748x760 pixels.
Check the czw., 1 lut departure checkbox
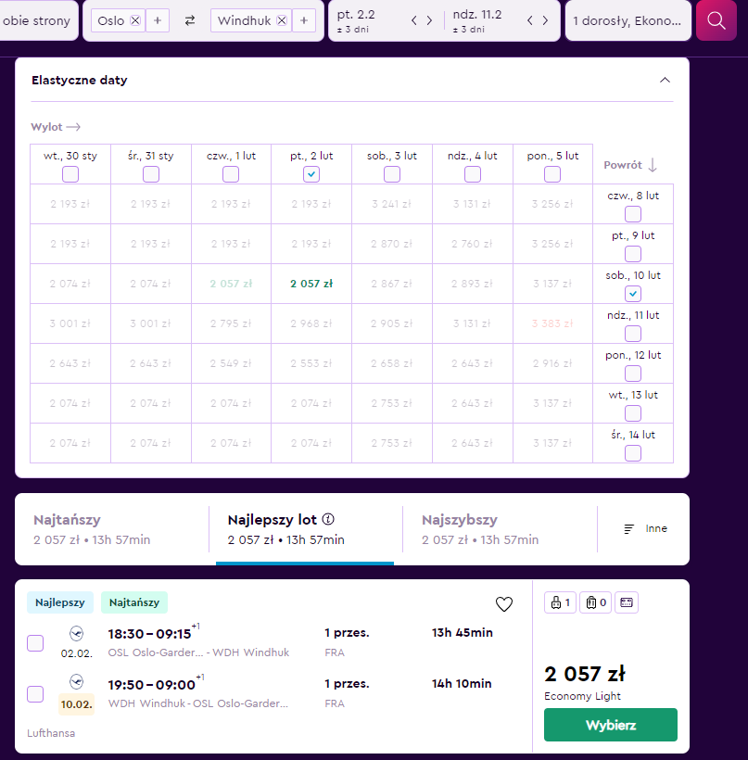[x=231, y=174]
